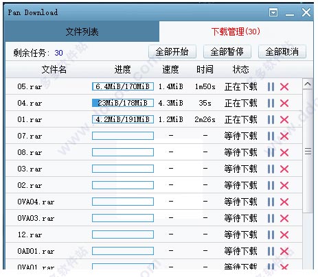
Task: Cancel the 04.rar download
Action: pos(284,104)
